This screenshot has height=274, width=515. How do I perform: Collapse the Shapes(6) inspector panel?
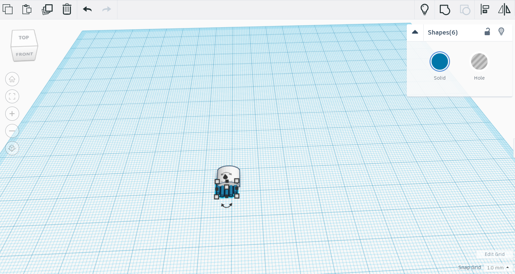[415, 32]
